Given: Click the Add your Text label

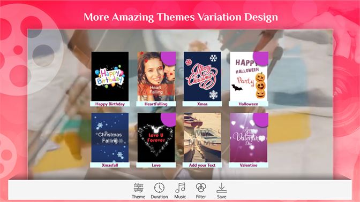Looking at the screenshot, I should click(x=202, y=165).
